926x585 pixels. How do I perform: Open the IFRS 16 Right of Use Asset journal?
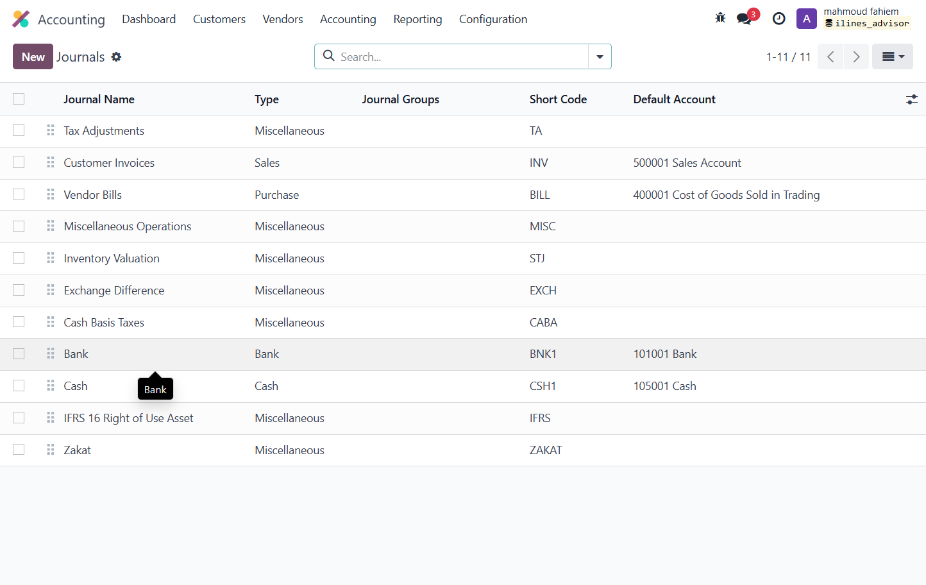coord(128,418)
